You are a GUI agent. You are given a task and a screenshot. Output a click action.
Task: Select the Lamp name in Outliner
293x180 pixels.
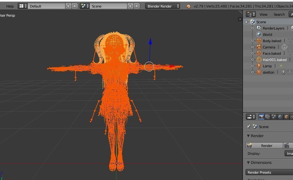(x=267, y=66)
